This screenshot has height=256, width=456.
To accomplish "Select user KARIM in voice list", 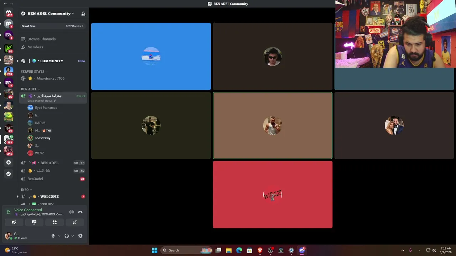I will point(56,123).
